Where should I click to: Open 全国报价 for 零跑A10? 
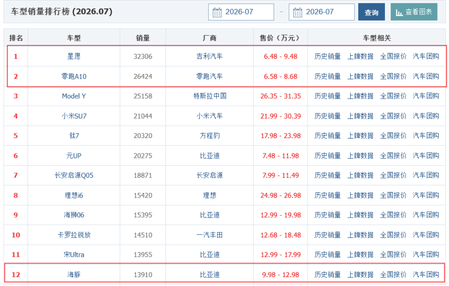pos(393,76)
